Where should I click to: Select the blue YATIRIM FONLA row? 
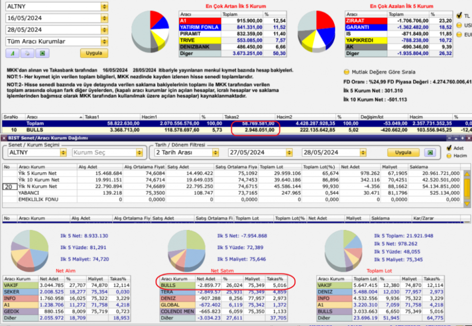pos(233,27)
